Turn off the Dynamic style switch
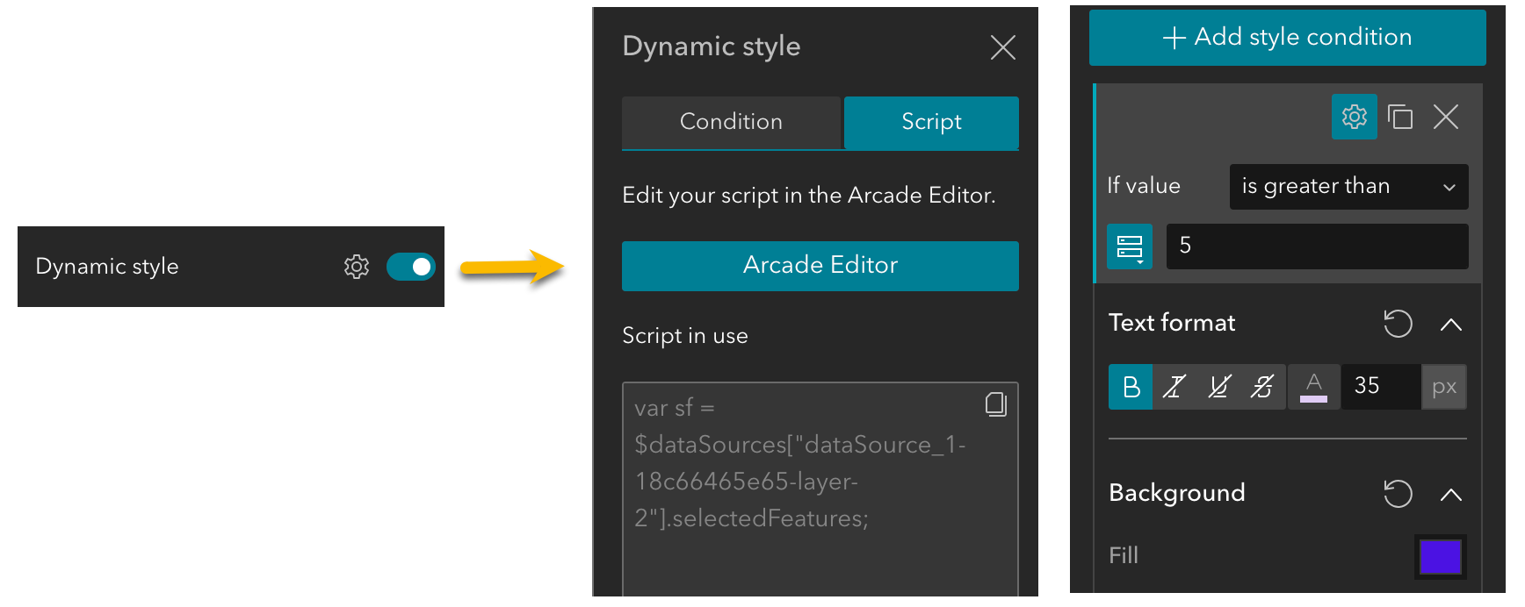The image size is (1525, 607). coord(411,267)
